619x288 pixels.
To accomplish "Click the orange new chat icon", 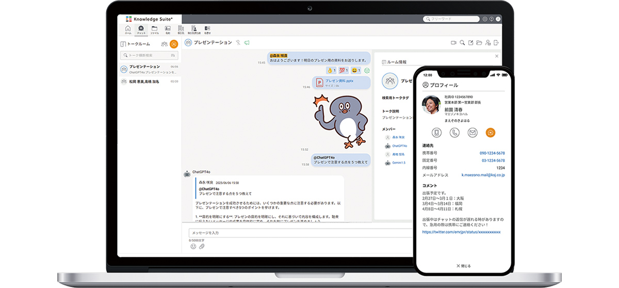I will 174,44.
